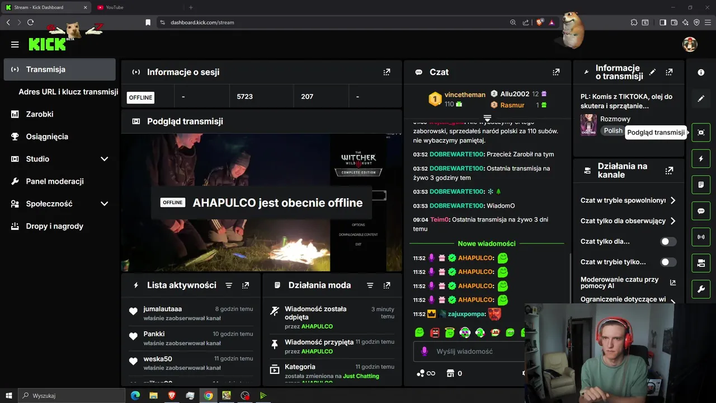The height and width of the screenshot is (403, 716).
Task: Click the offline stream preview video
Action: [x=261, y=203]
